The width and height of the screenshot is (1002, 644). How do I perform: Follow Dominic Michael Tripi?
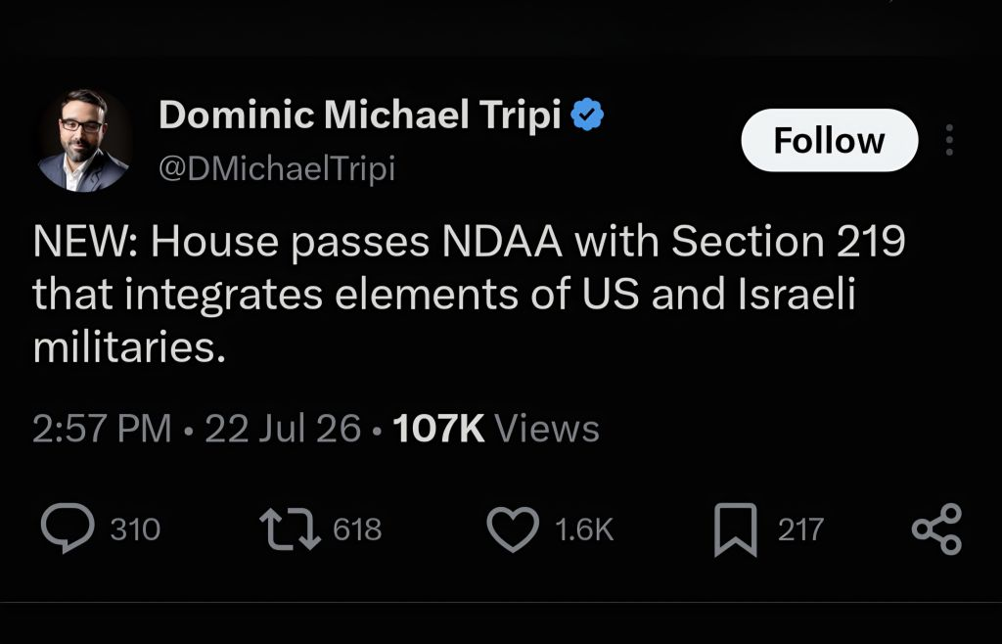tap(830, 140)
